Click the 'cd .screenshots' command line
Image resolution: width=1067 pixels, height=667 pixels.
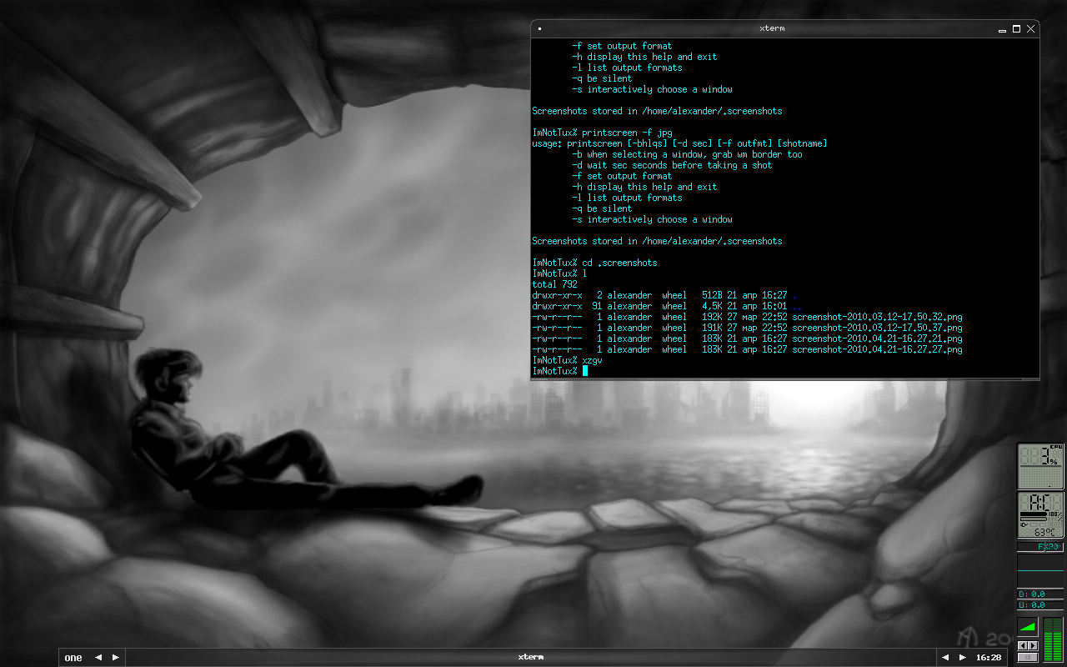click(x=619, y=263)
